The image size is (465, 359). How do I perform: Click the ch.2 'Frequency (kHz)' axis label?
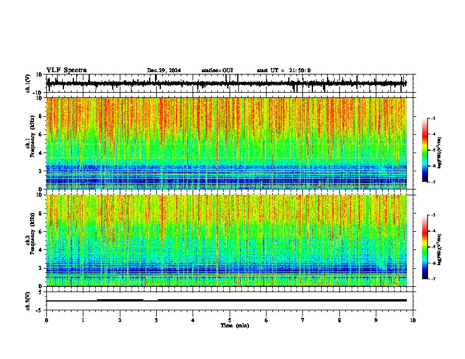pos(31,233)
